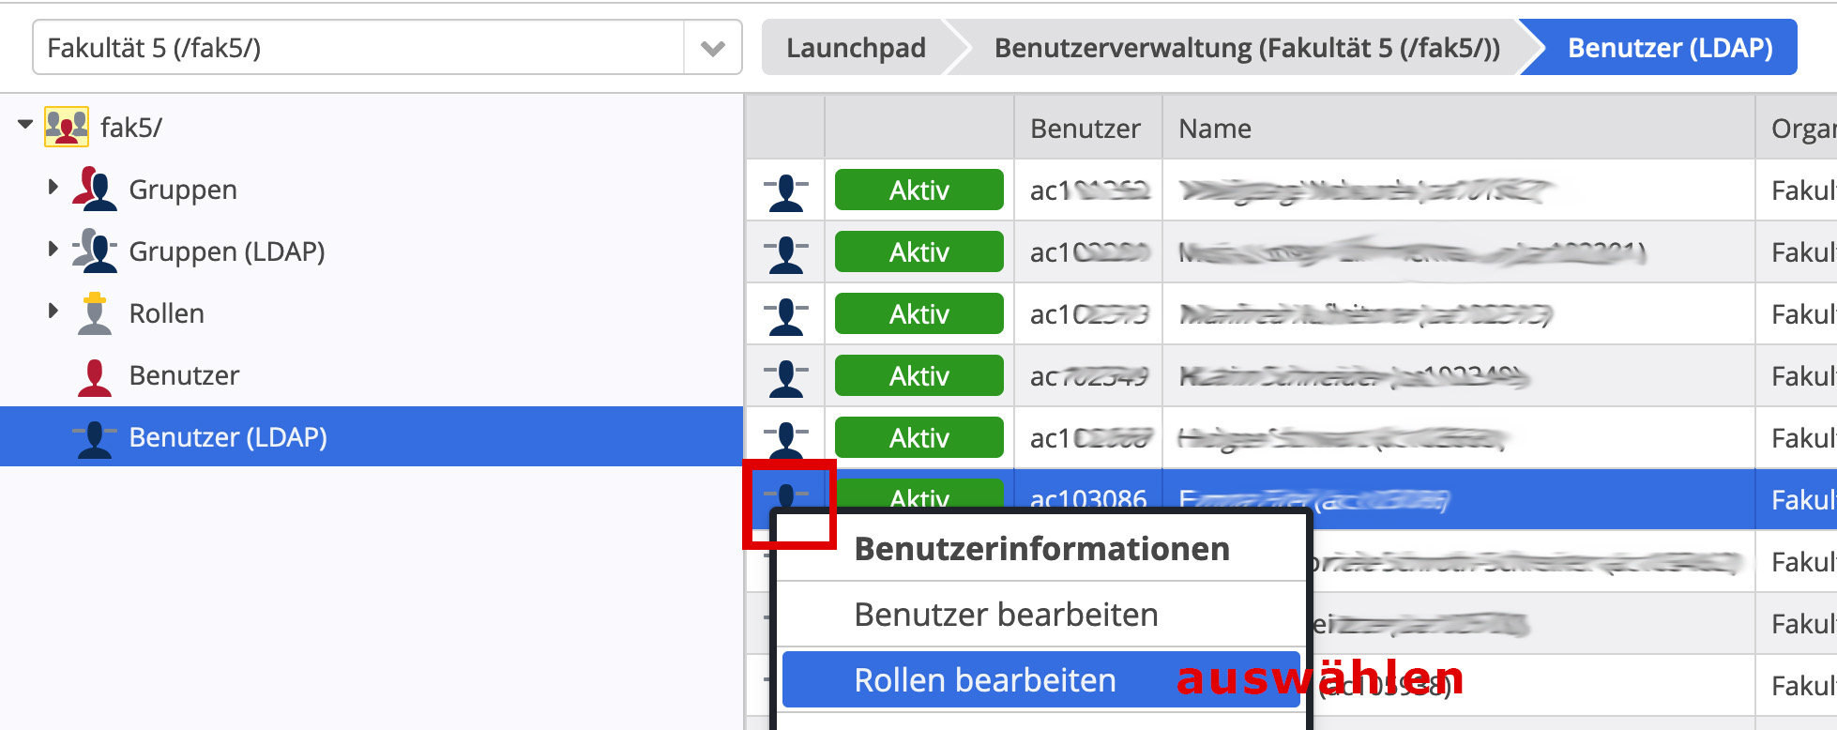Screen dimensions: 1837x730
Task: Select the ac103086 user cell
Action: [x=1088, y=497]
